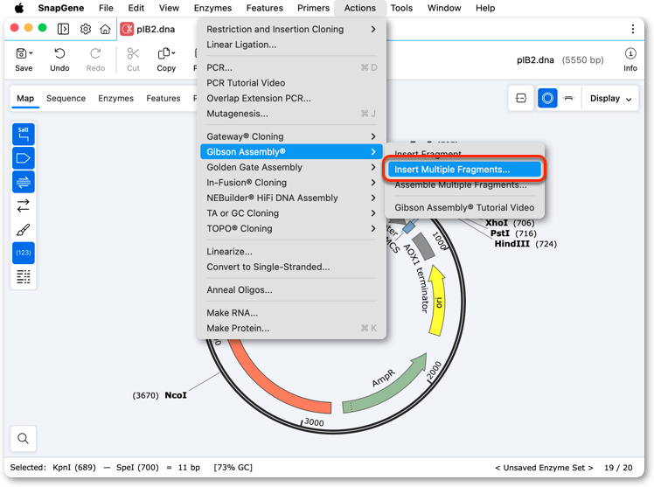
Task: Toggle the (123) numbering side button
Action: pos(24,253)
